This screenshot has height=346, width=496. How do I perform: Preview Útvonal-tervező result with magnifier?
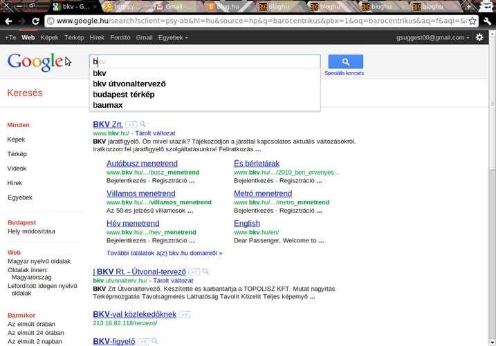click(205, 271)
